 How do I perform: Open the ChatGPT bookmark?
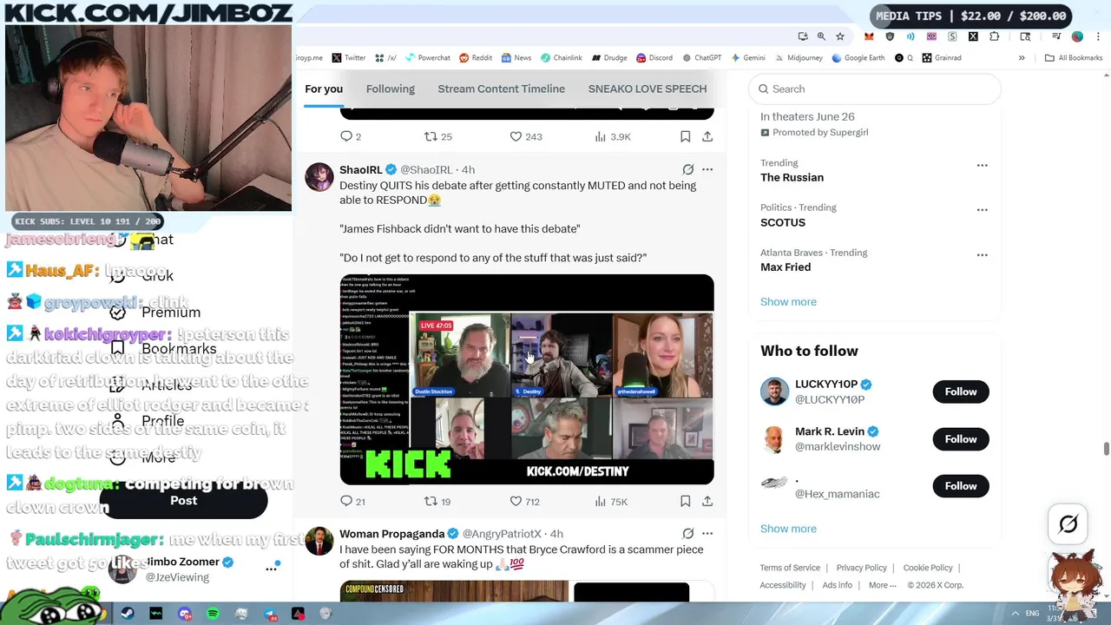[x=701, y=58]
